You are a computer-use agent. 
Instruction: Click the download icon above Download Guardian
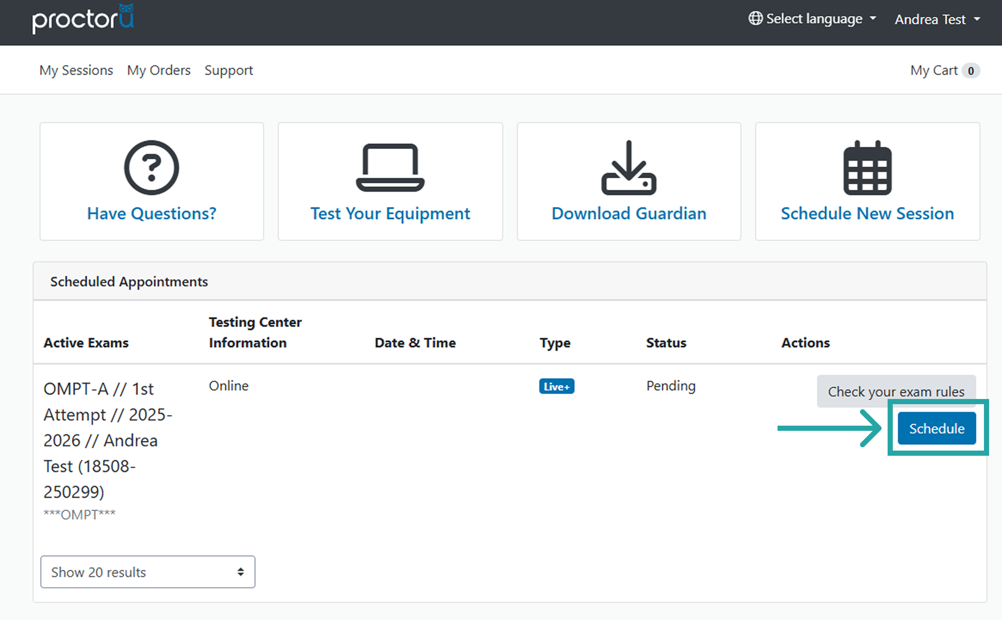628,169
